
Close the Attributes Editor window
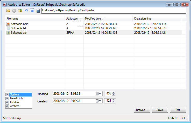pyautogui.click(x=185, y=5)
